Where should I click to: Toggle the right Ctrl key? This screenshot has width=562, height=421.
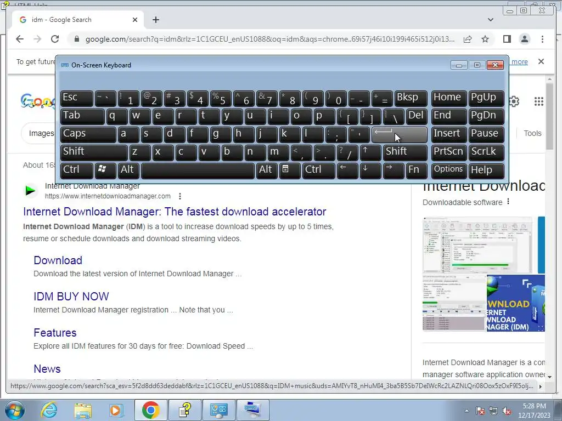coord(319,170)
